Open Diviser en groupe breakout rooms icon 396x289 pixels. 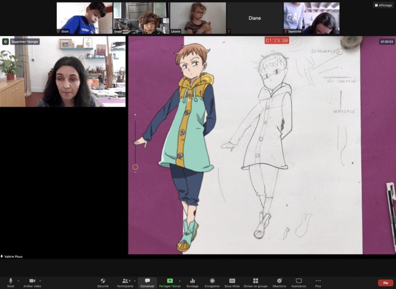[255, 281]
